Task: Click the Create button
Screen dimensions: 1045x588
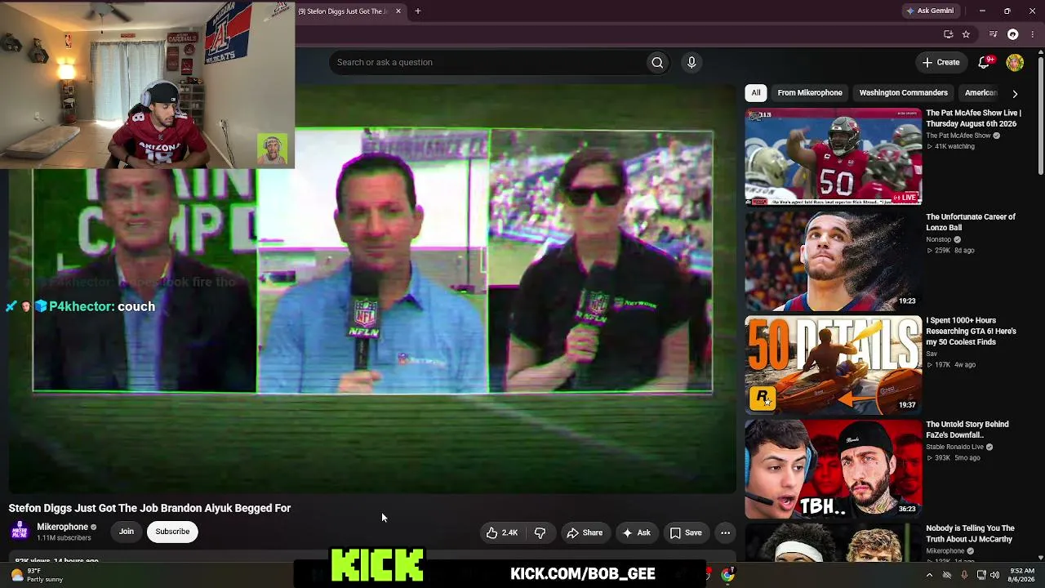Action: click(940, 62)
